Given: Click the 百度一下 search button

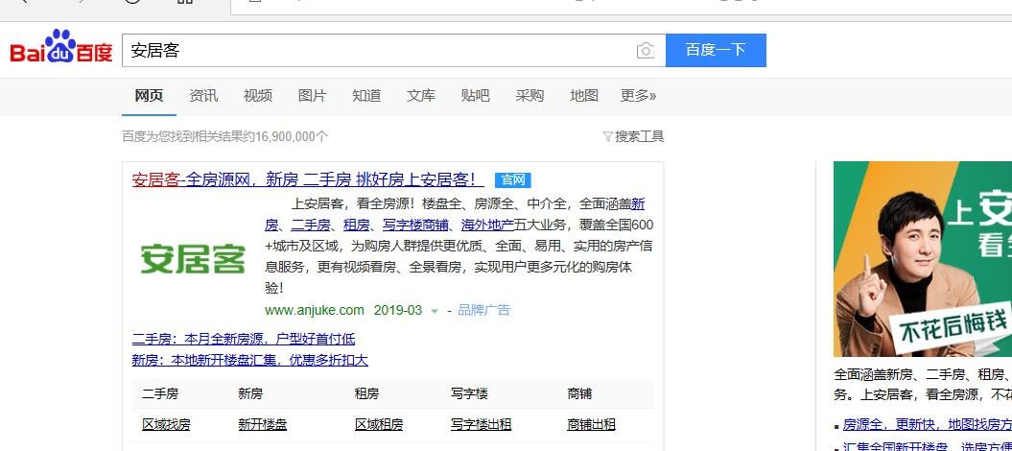Looking at the screenshot, I should 716,50.
